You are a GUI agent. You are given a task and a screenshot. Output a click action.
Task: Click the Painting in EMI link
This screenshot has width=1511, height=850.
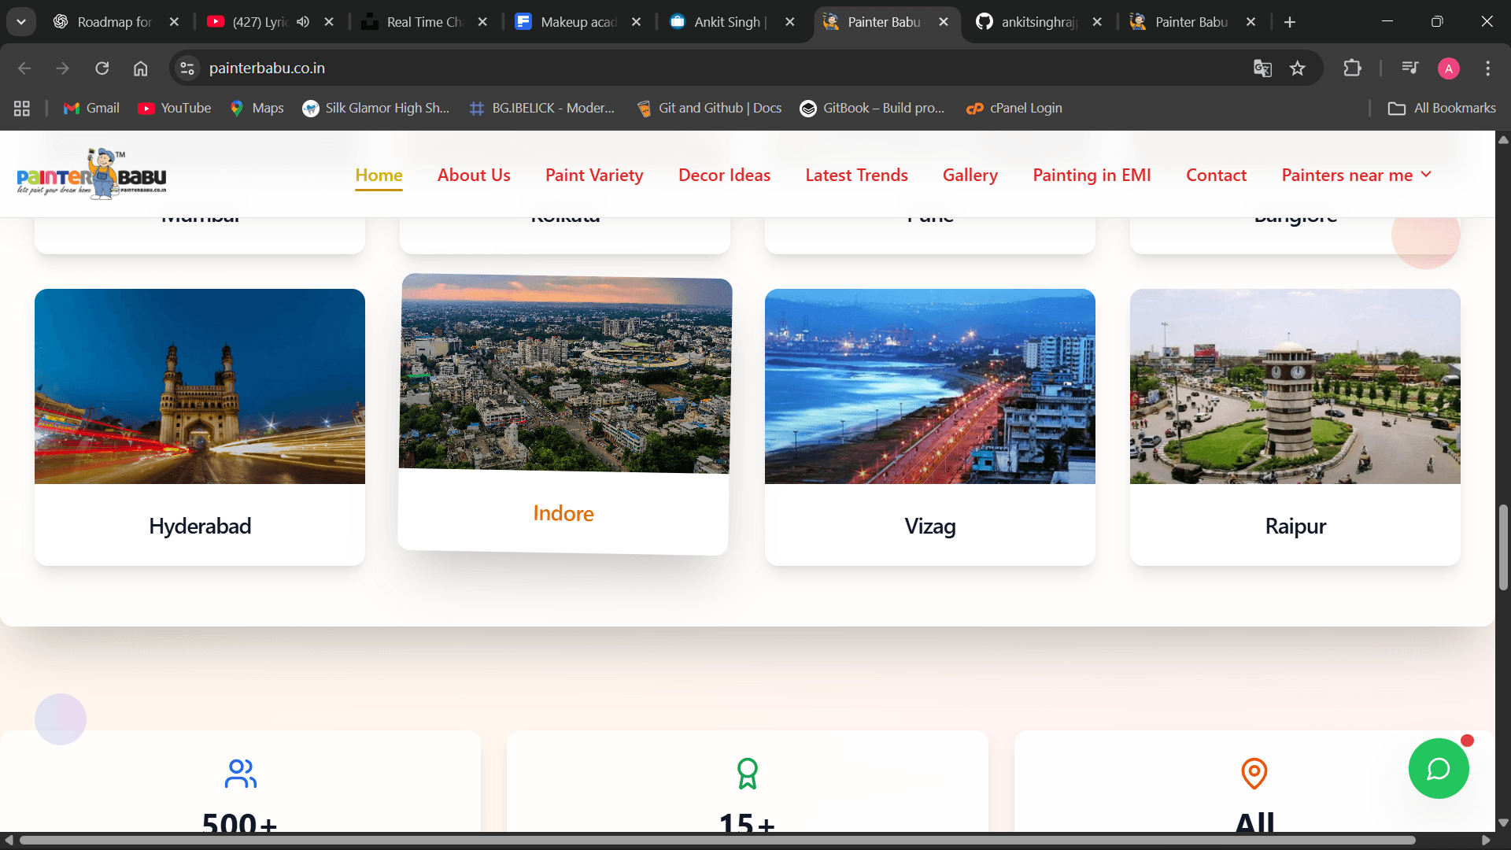1092,175
